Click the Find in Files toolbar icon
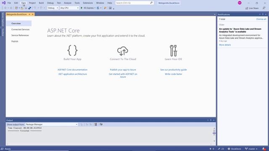269x151 pixels. click(x=105, y=8)
